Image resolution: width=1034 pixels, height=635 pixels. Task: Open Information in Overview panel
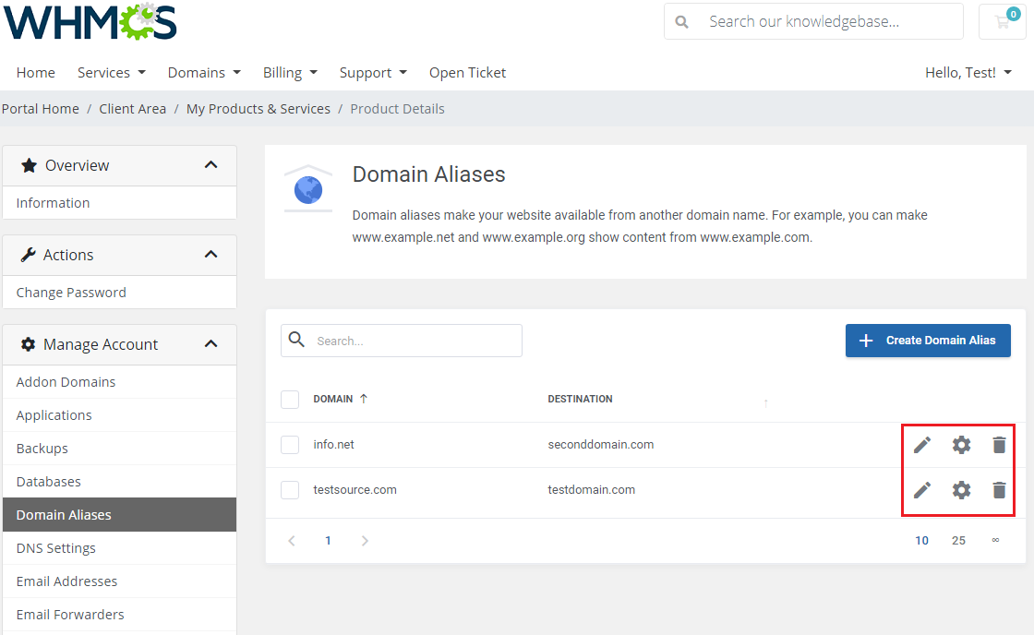point(119,202)
